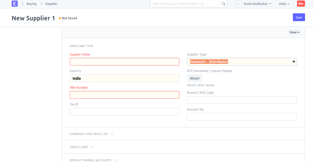
Task: Open the View dropdown
Action: (x=294, y=32)
